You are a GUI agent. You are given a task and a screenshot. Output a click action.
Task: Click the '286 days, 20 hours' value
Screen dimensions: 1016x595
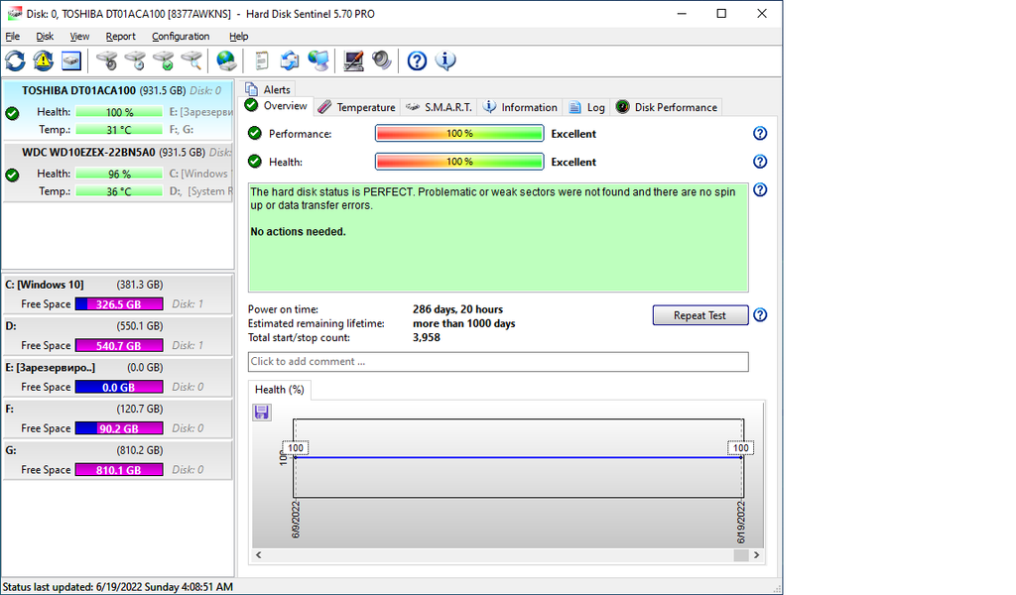tap(457, 309)
